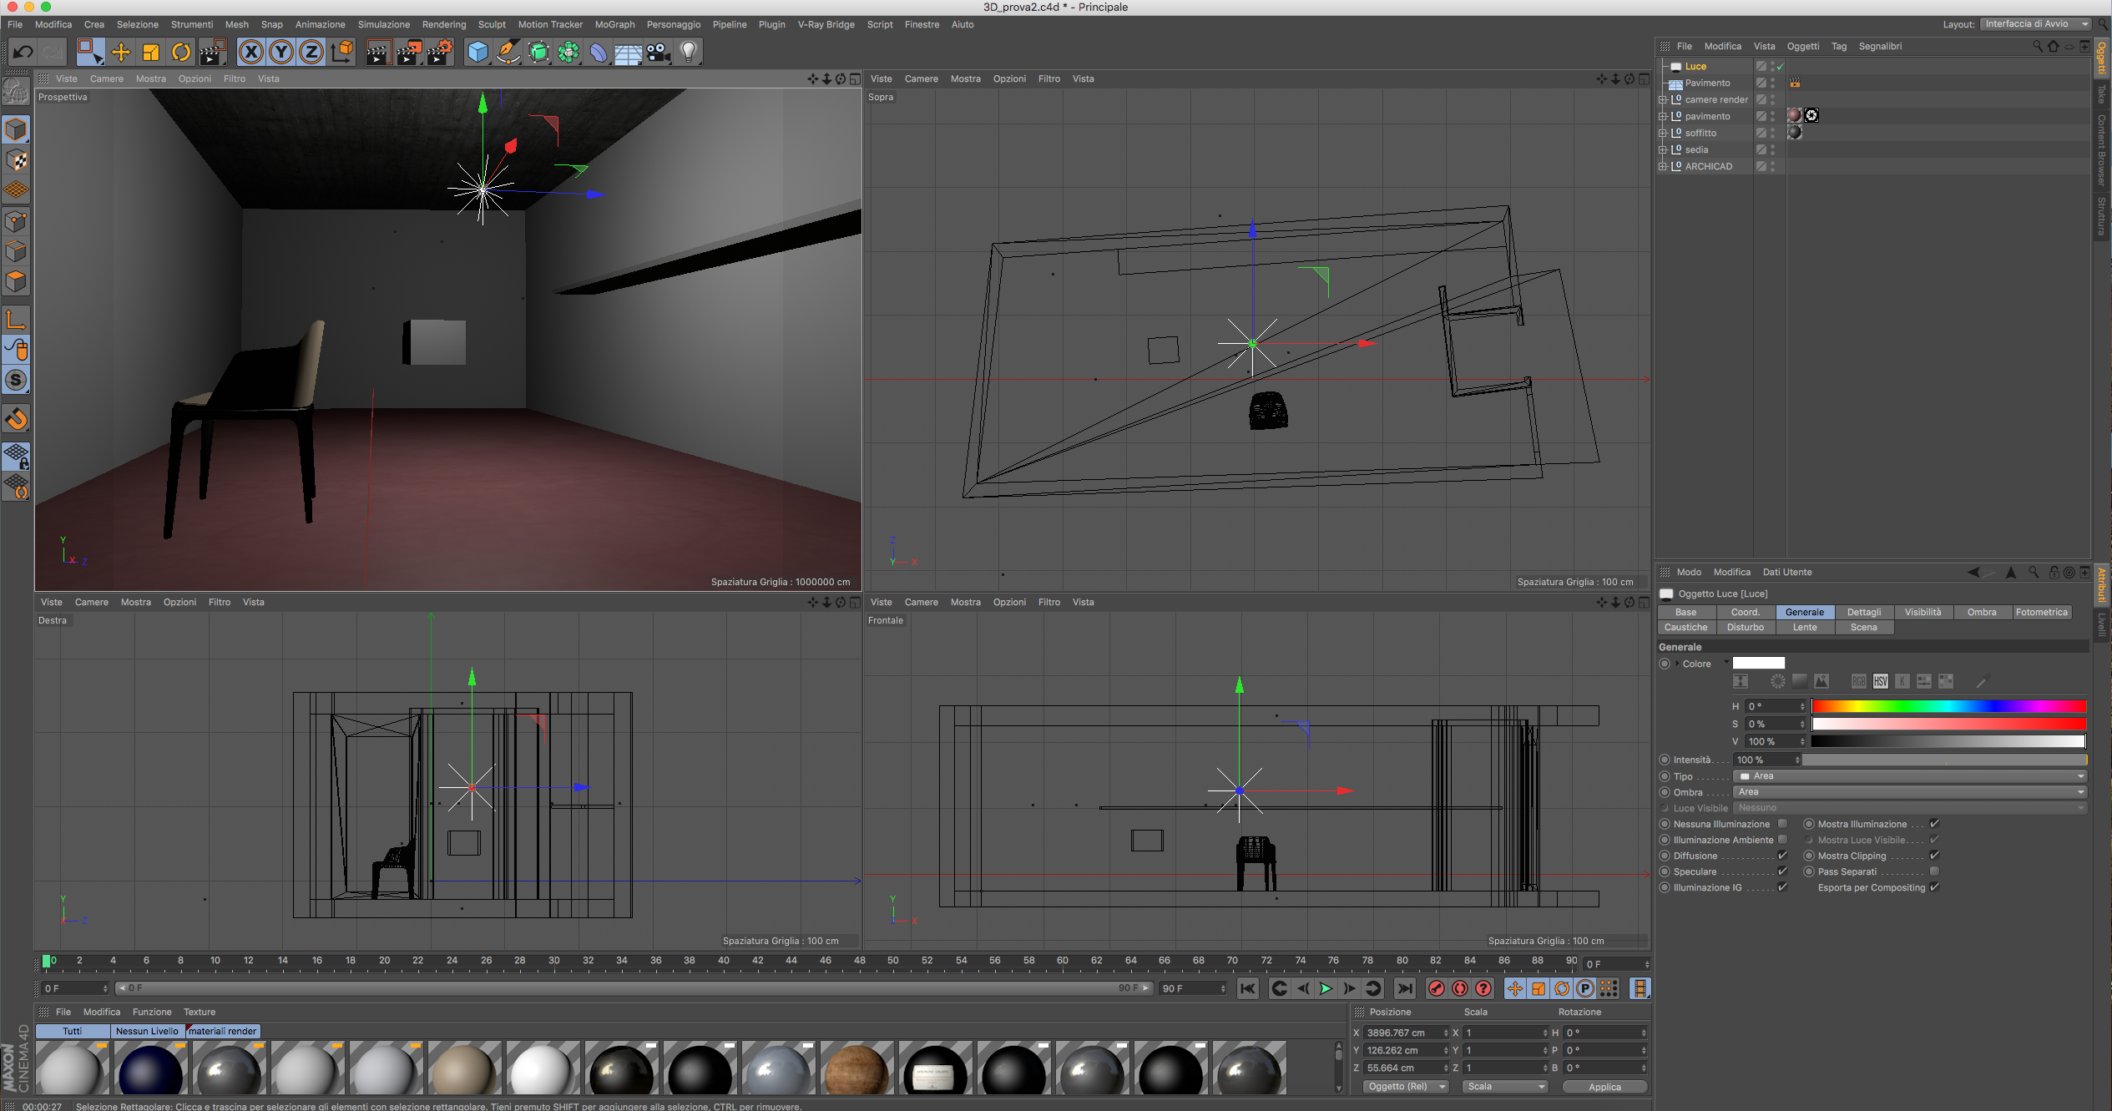Enable the Pass Separati checkbox
The height and width of the screenshot is (1111, 2112).
point(1934,871)
